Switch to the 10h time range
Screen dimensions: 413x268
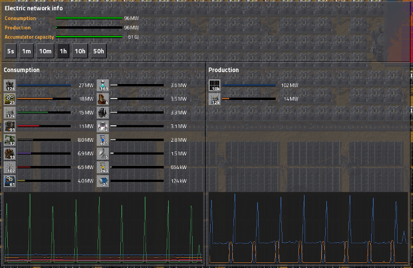pyautogui.click(x=80, y=51)
